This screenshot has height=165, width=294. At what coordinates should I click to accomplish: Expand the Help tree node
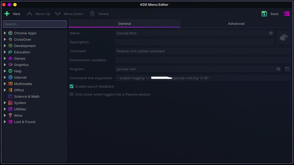click(5, 71)
